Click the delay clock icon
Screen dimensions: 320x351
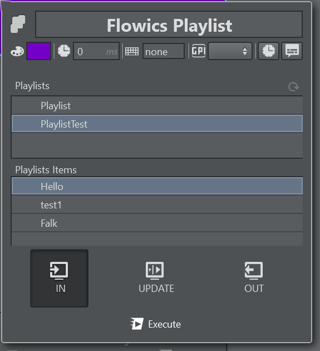tap(64, 51)
